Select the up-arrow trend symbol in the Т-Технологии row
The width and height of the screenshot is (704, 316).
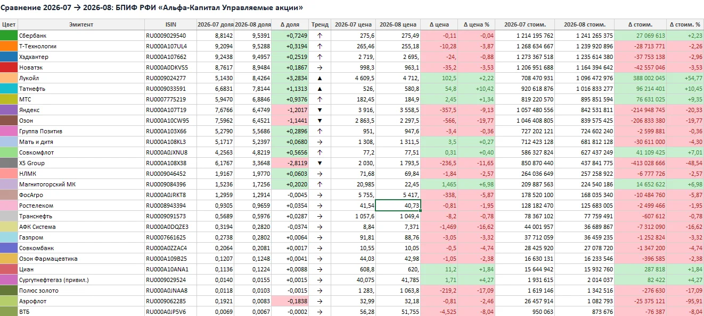click(x=320, y=46)
